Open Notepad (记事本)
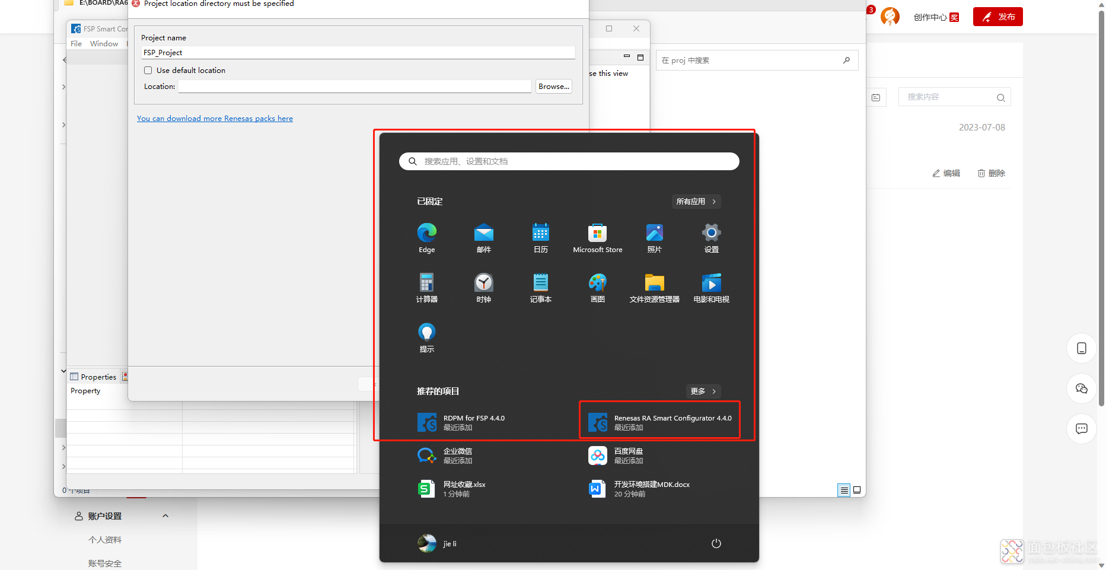 [x=541, y=288]
